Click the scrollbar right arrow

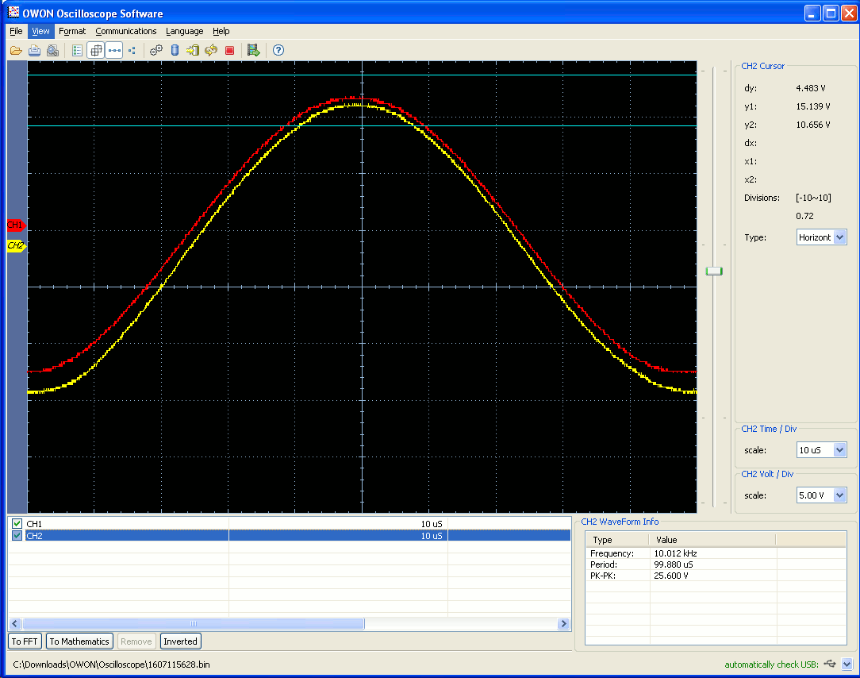coord(563,624)
